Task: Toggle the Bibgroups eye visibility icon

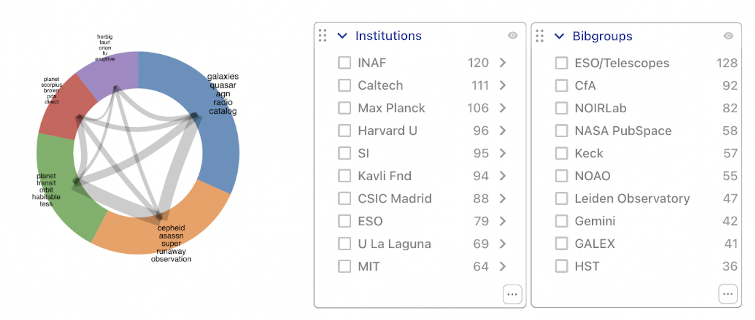Action: (x=728, y=36)
